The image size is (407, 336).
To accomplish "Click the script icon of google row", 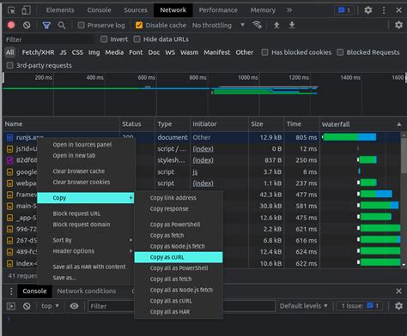I will pos(9,172).
